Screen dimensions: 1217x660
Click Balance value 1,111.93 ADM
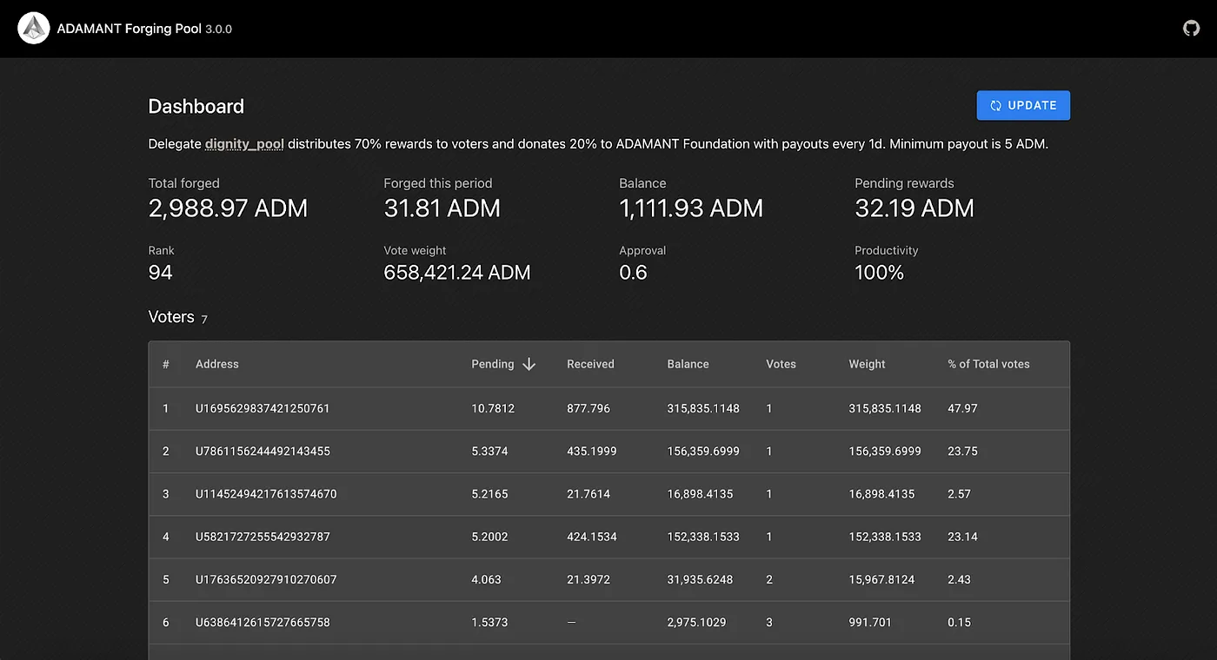(691, 208)
